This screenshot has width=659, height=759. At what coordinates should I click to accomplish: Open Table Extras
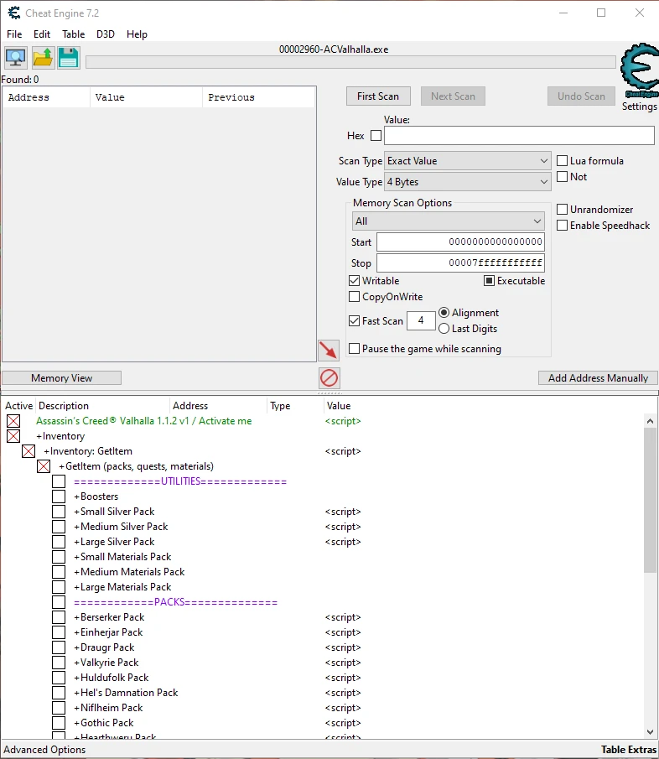(x=629, y=750)
